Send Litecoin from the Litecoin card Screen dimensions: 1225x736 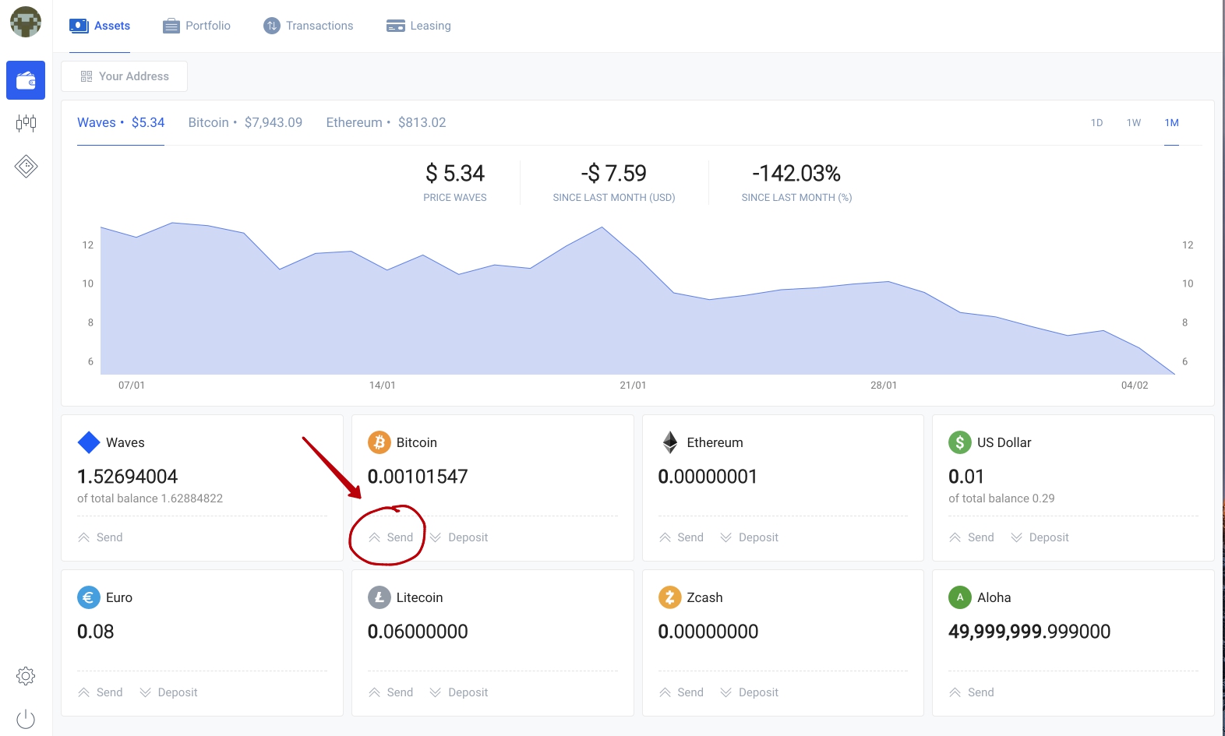pyautogui.click(x=391, y=692)
